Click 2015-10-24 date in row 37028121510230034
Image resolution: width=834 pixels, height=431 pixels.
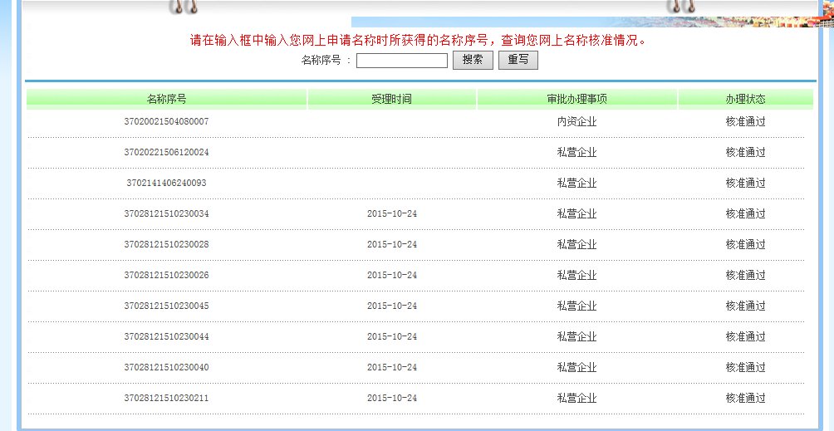point(392,213)
